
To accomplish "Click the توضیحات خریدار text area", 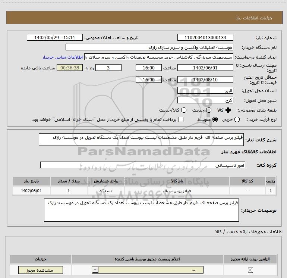I will (141, 210).
